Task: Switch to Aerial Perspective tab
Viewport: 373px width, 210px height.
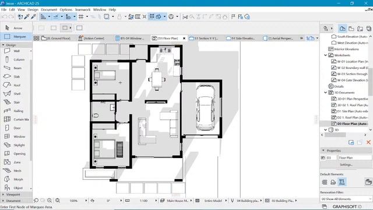Action: 279,38
